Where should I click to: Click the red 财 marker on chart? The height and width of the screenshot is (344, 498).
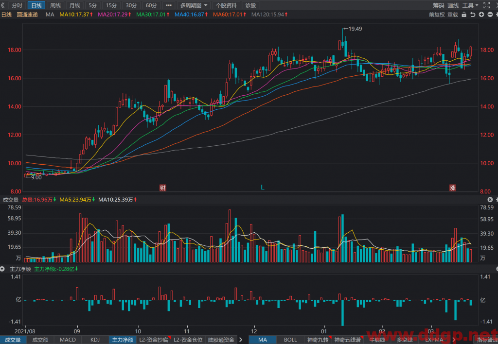tap(162, 188)
